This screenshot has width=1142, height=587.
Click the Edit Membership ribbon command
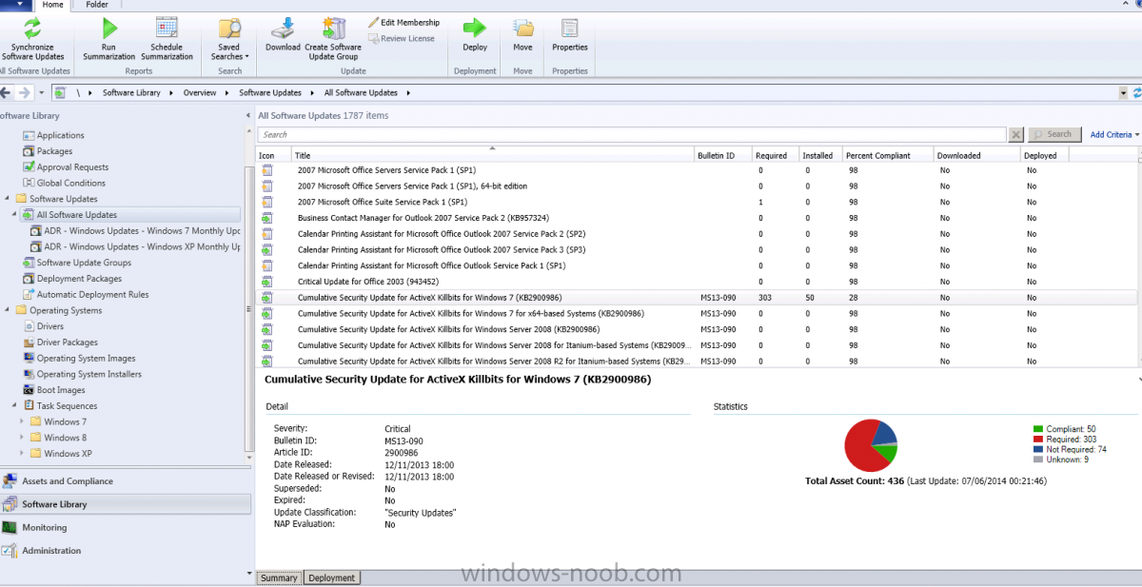tap(404, 22)
